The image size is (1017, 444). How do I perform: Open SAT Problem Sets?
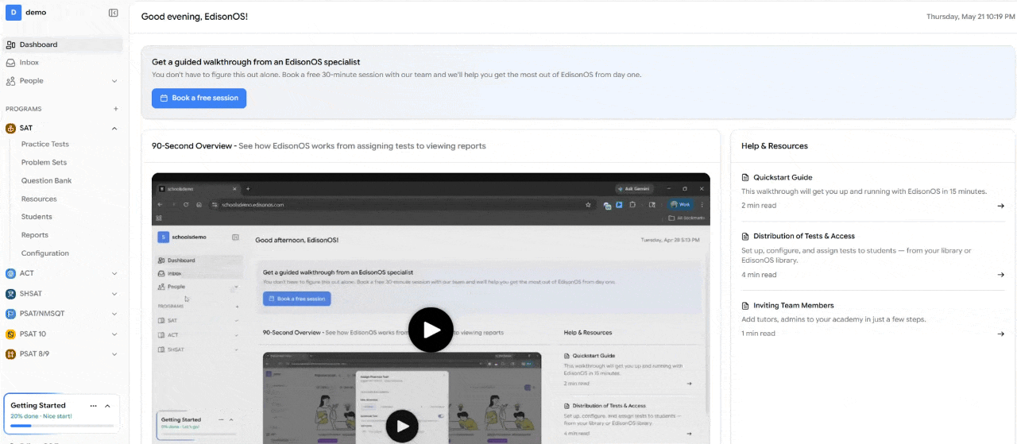pos(44,163)
